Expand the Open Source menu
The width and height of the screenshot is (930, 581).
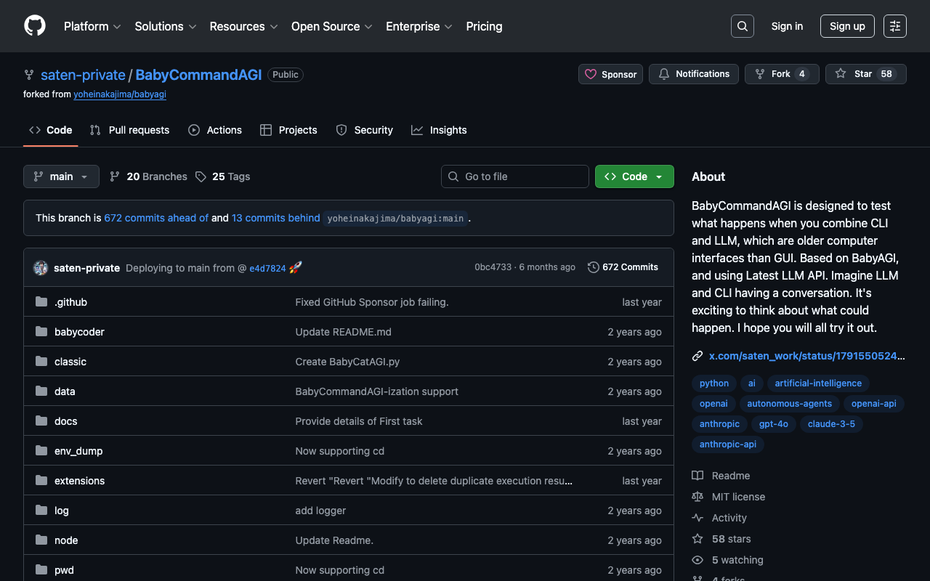331,26
